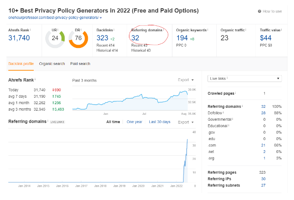This screenshot has width=294, height=200.
Task: Click the info icon next to Organic keywords
Action: tap(208, 29)
